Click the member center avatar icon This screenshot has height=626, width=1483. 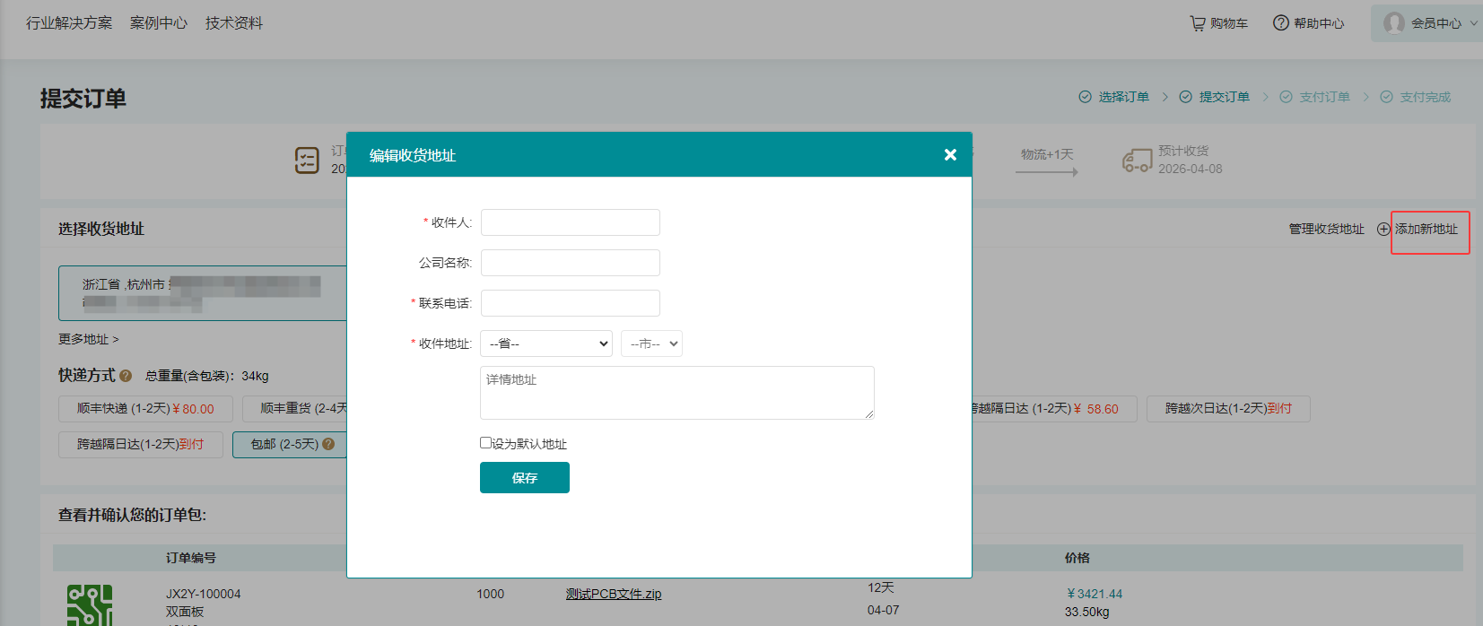tap(1393, 23)
